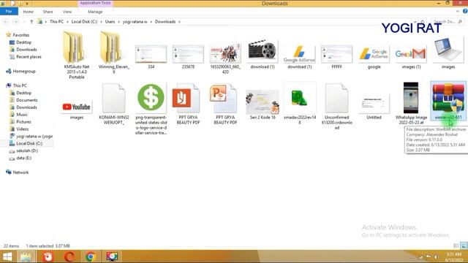Image resolution: width=468 pixels, height=263 pixels.
Task: Click yogi ratana w in address path
Action: (x=135, y=21)
